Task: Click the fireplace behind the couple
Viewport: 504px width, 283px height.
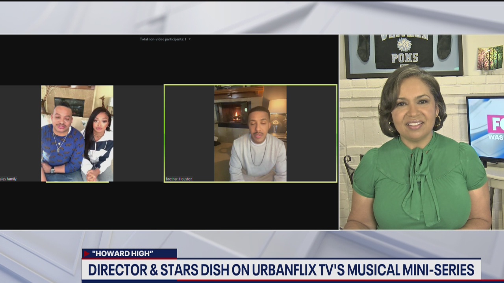Action: pos(69,105)
